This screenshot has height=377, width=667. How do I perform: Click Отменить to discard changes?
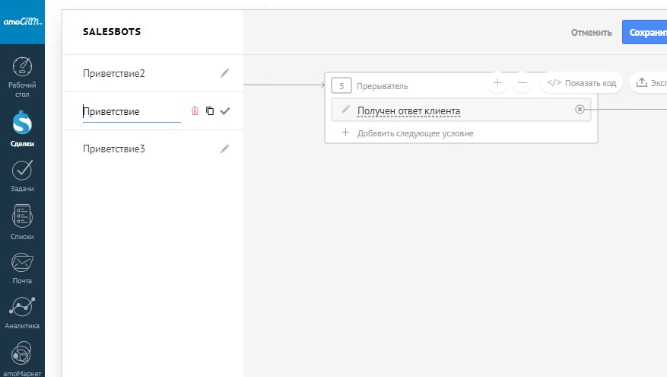point(591,33)
